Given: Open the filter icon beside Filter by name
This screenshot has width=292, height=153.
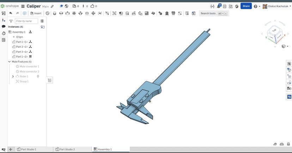Looking at the screenshot, I should [11, 21].
